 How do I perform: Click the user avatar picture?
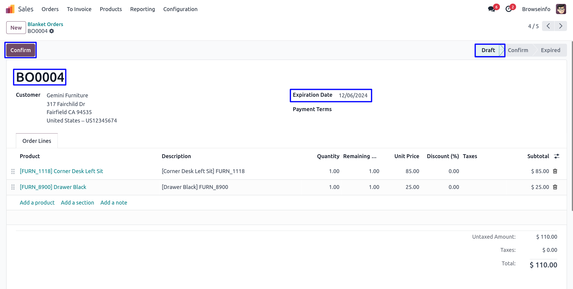click(561, 9)
